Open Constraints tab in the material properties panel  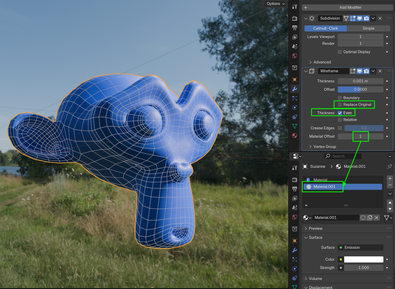(x=295, y=278)
